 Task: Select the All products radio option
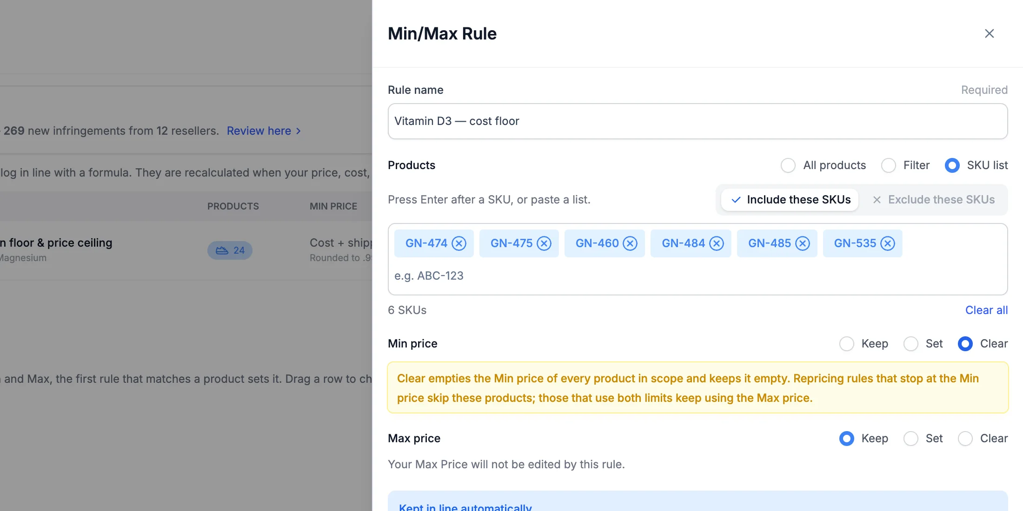788,165
